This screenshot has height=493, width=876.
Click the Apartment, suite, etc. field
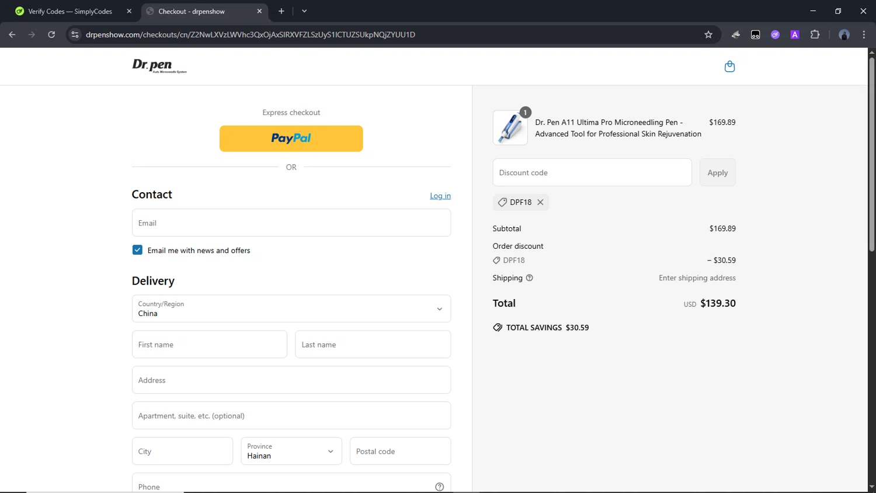(x=291, y=415)
